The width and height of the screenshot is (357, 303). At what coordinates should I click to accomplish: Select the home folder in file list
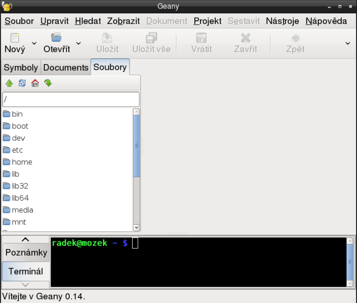(22, 162)
